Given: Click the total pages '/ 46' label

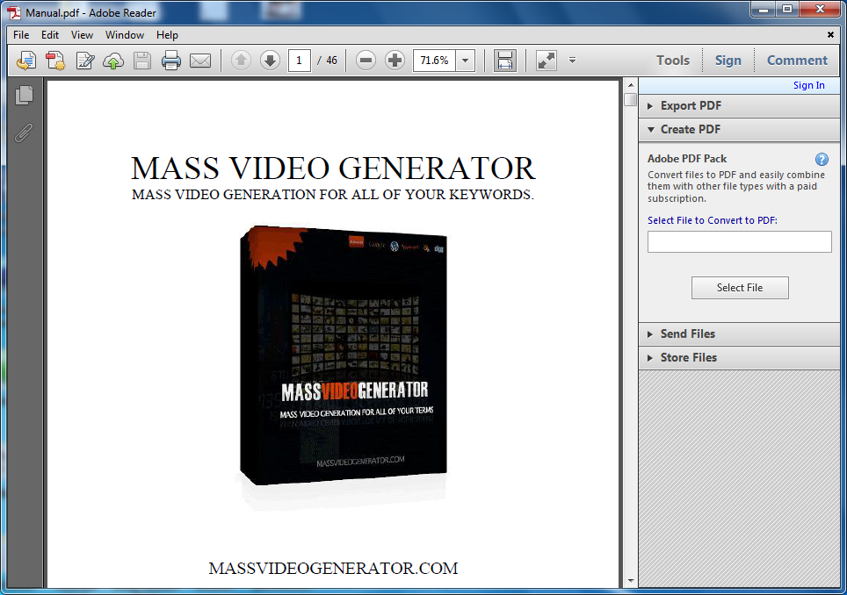Looking at the screenshot, I should tap(328, 61).
